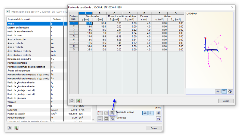Select the Área de la sección row
Viewport: 247px width, 140px height.
coord(37,39)
